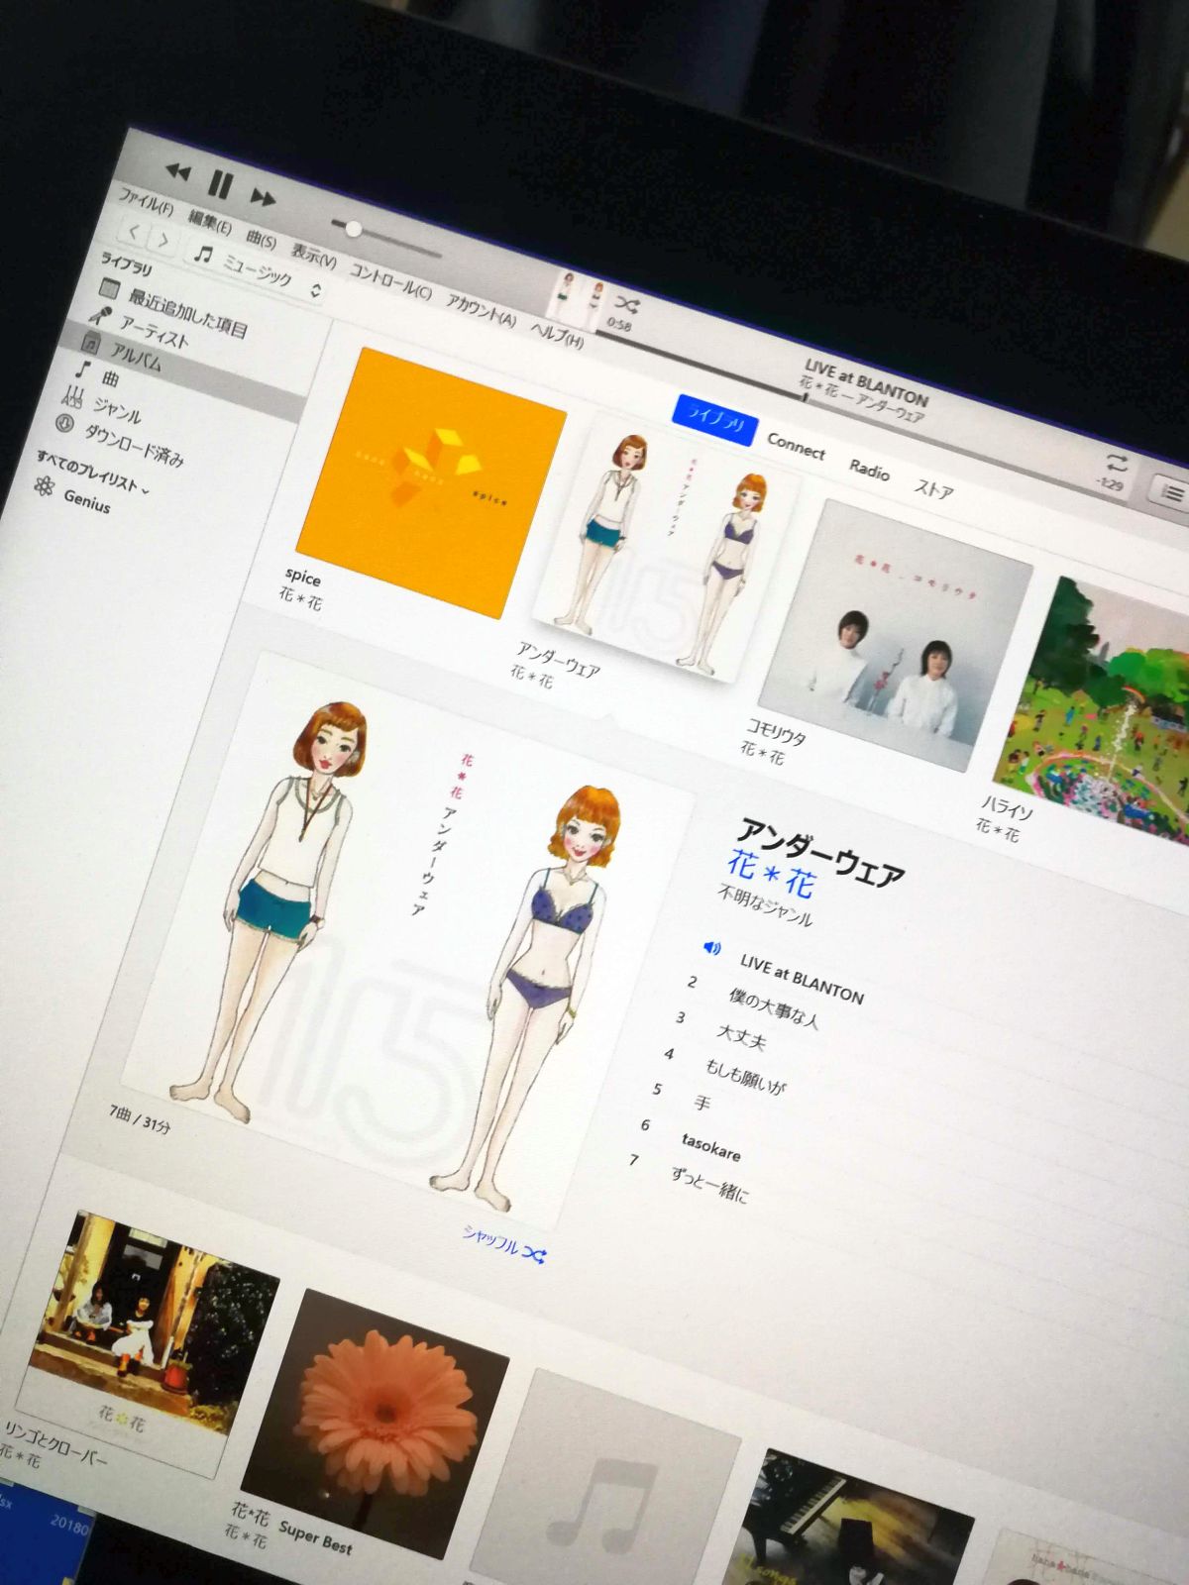Select track LIVE at BLANTON
This screenshot has width=1189, height=1585.
click(802, 978)
